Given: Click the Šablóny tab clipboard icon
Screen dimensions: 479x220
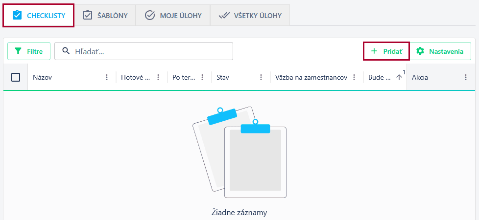Looking at the screenshot, I should (88, 15).
